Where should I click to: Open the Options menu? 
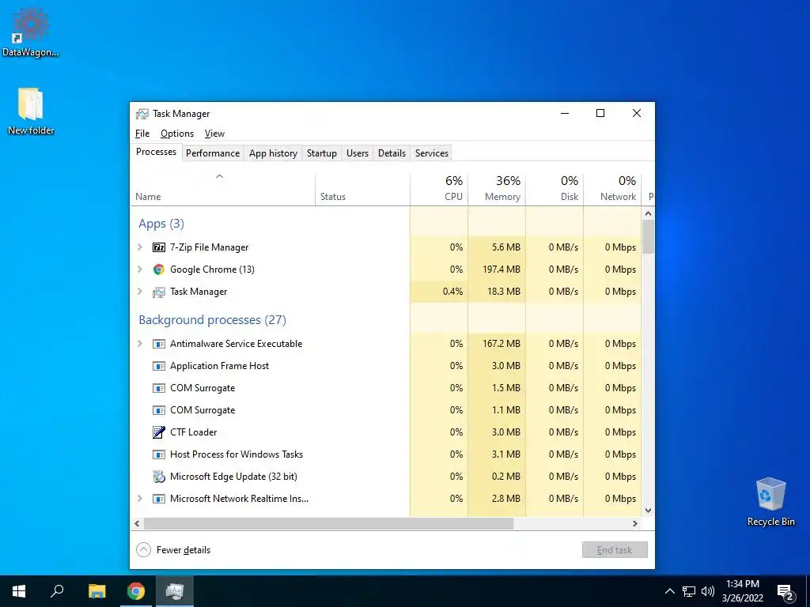[177, 134]
